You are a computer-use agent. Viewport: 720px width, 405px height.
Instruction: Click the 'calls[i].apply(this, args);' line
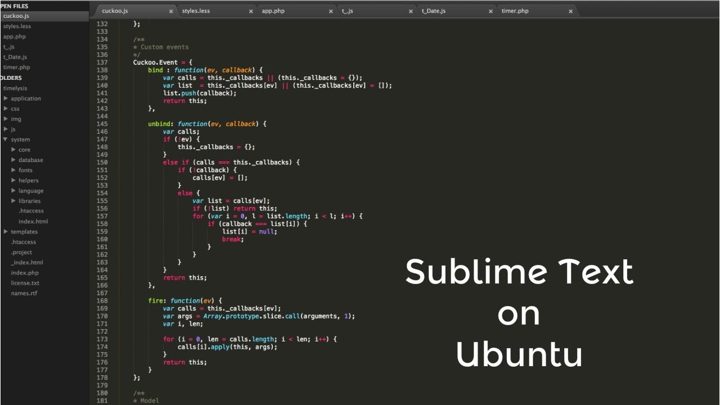[228, 347]
